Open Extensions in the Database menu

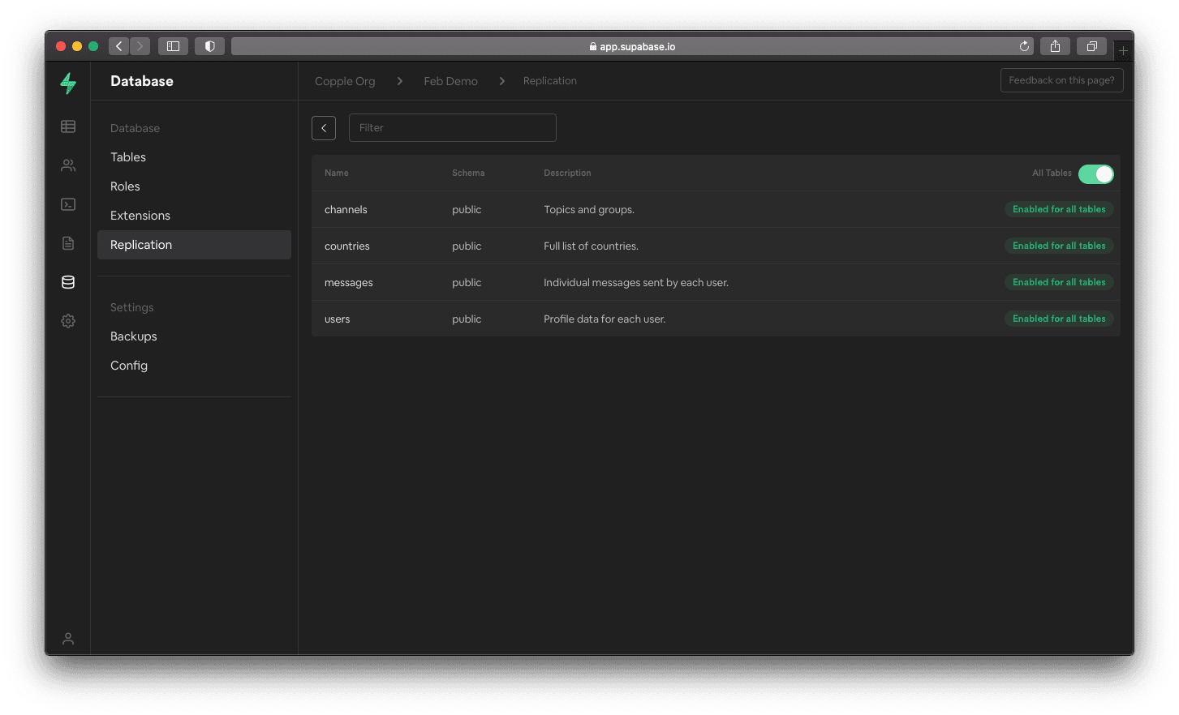point(140,216)
